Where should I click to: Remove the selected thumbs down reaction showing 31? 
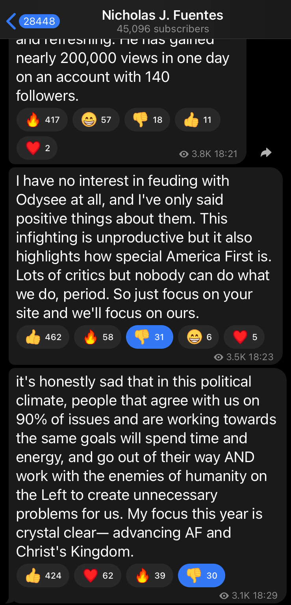click(150, 337)
